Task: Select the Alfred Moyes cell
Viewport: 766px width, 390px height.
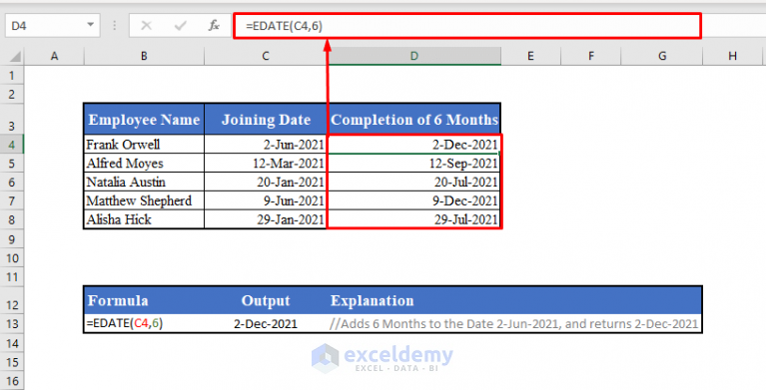Action: point(144,163)
